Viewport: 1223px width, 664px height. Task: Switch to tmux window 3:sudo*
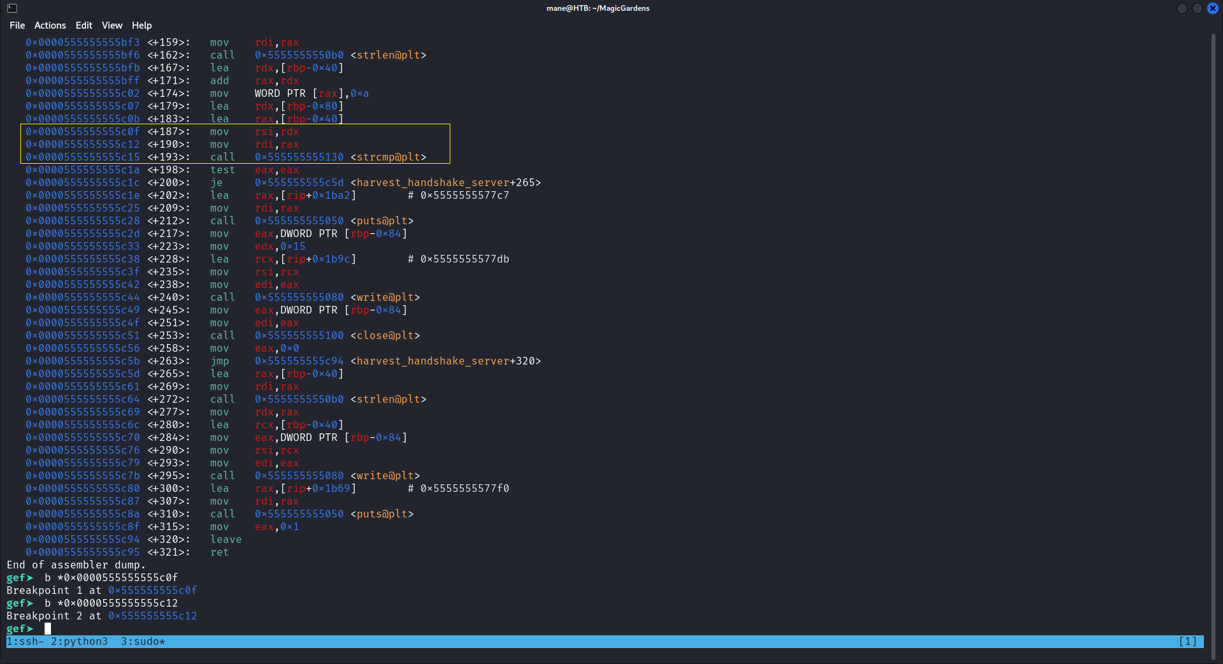143,642
